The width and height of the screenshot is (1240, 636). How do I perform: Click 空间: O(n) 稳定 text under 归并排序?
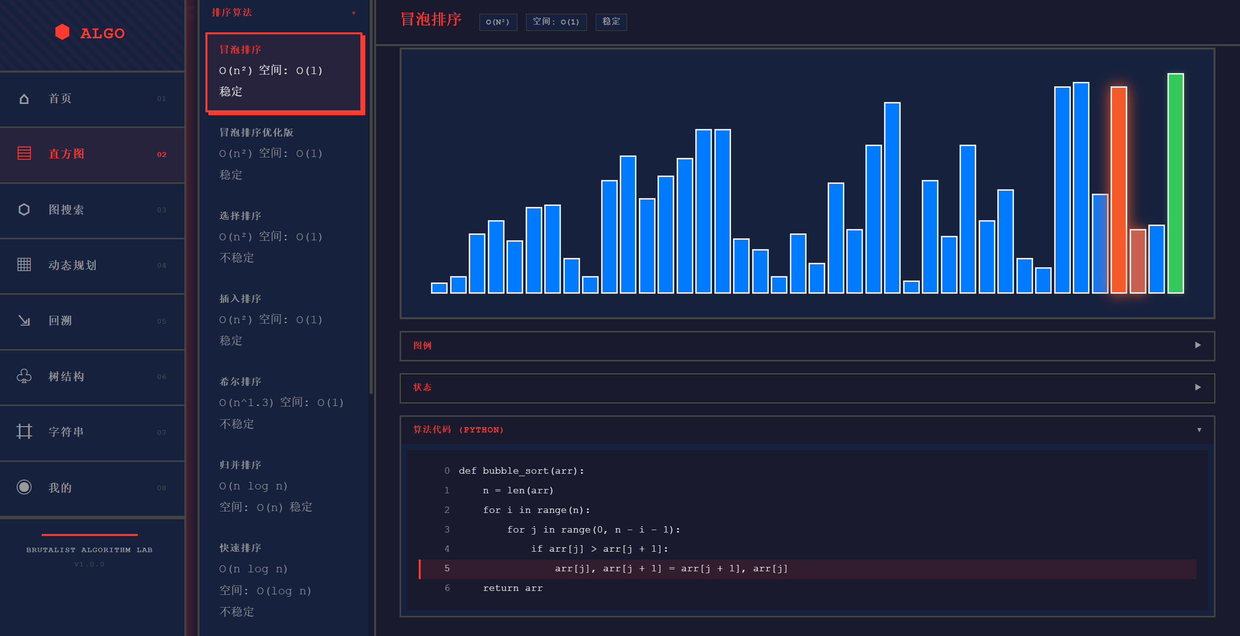[x=265, y=507]
